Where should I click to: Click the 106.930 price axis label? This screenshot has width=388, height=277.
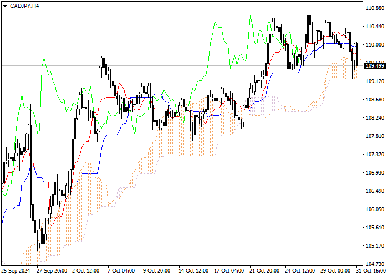[x=375, y=173]
